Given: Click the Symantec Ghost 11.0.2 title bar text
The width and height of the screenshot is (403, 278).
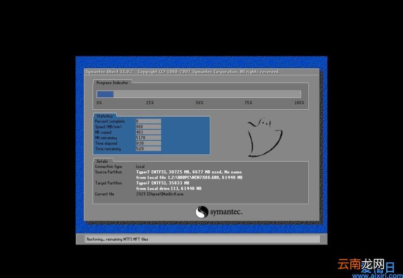Looking at the screenshot, I should pyautogui.click(x=109, y=72).
